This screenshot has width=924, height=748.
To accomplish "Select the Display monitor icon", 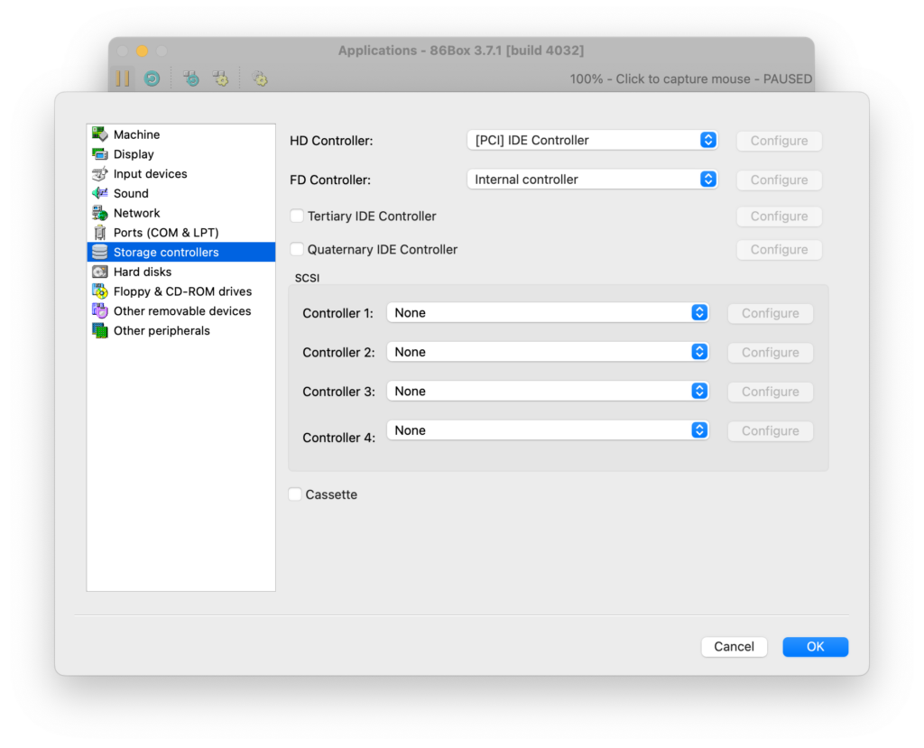I will pyautogui.click(x=99, y=154).
